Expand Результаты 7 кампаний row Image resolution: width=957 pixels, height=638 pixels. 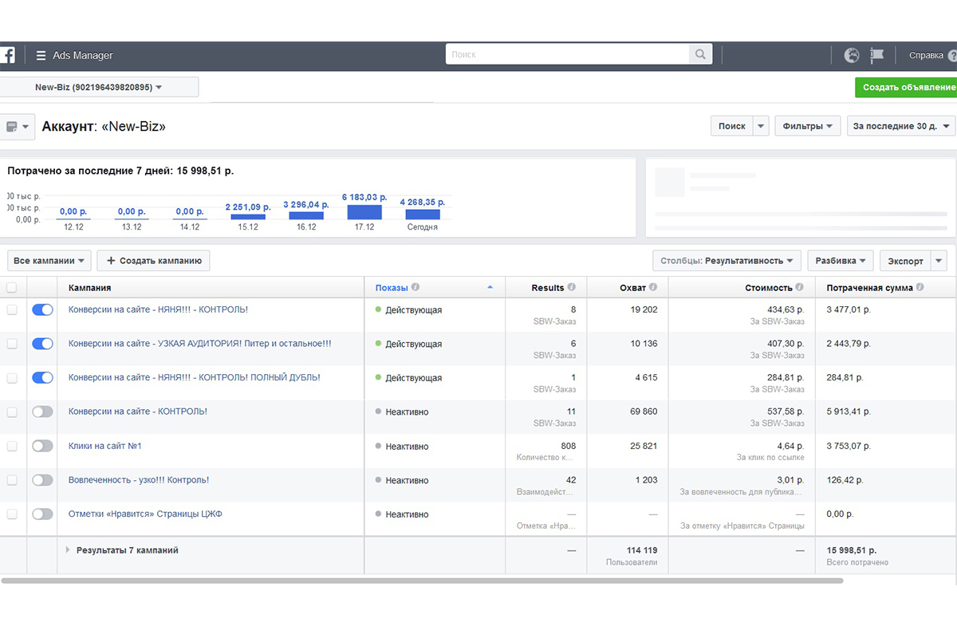coord(68,549)
